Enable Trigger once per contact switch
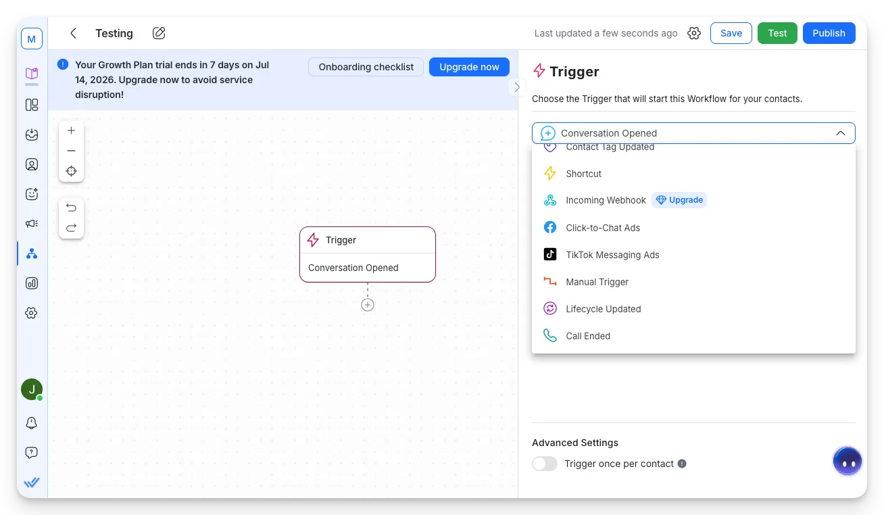Screen dimensions: 884x515 point(545,464)
